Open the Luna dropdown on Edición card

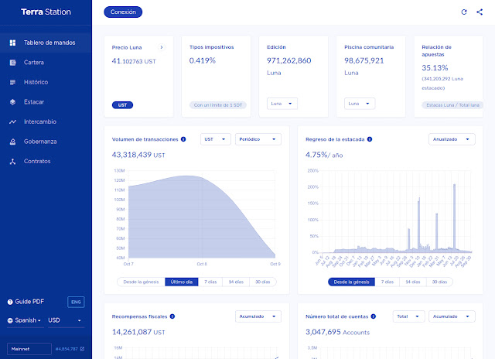pyautogui.click(x=282, y=104)
